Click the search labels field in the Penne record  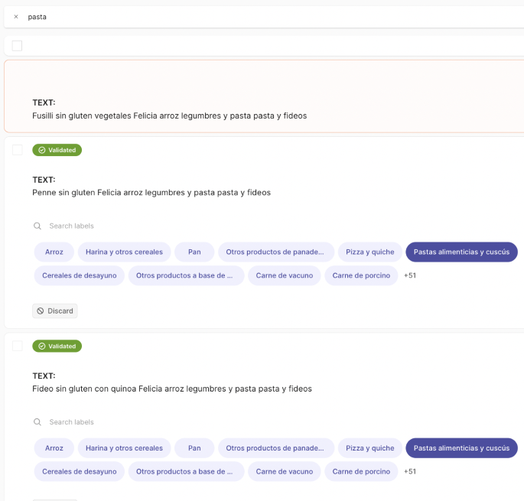(x=153, y=226)
